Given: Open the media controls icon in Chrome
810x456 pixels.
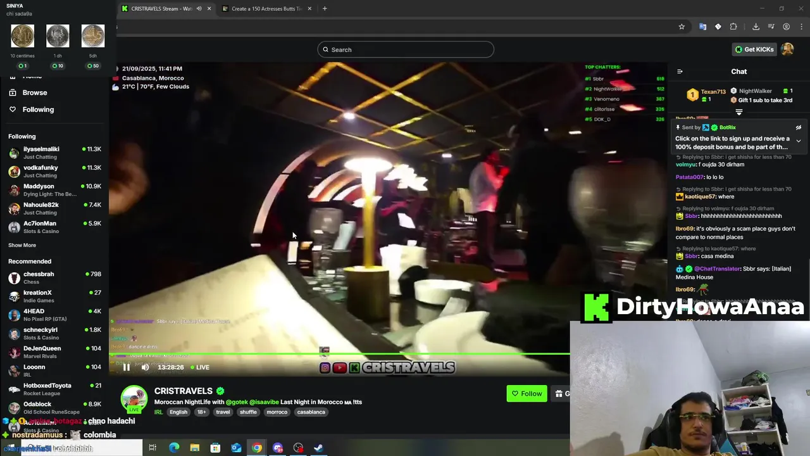Looking at the screenshot, I should coord(771,27).
